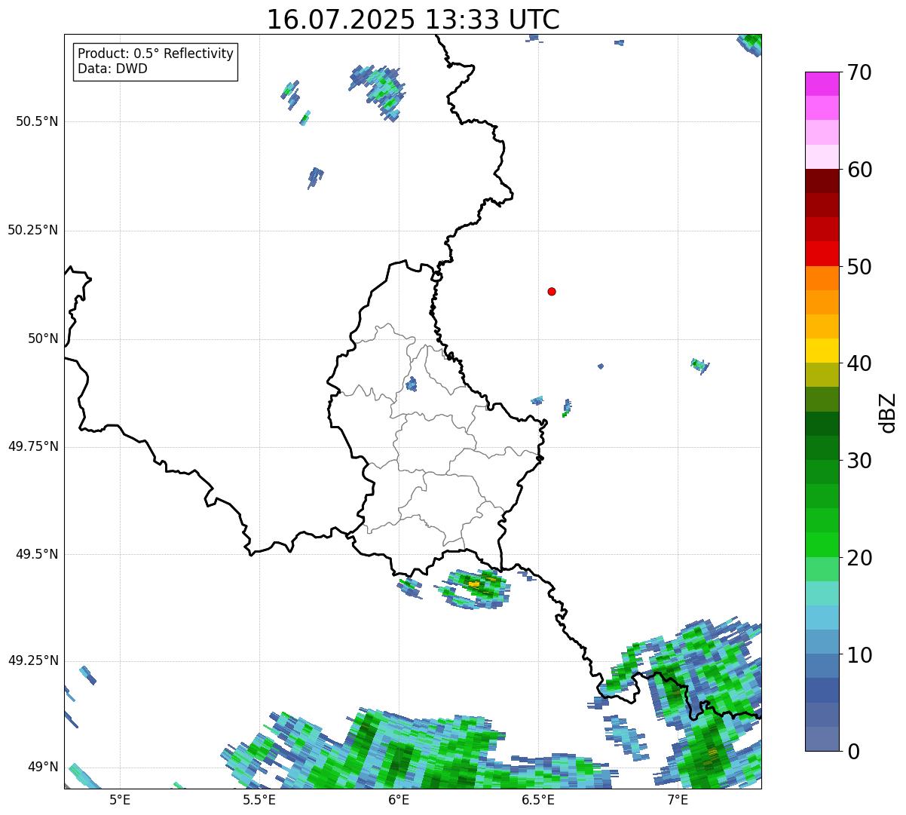The image size is (906, 815).
Task: Click the Product: 0.5° Reflectivity label
Action: [155, 54]
